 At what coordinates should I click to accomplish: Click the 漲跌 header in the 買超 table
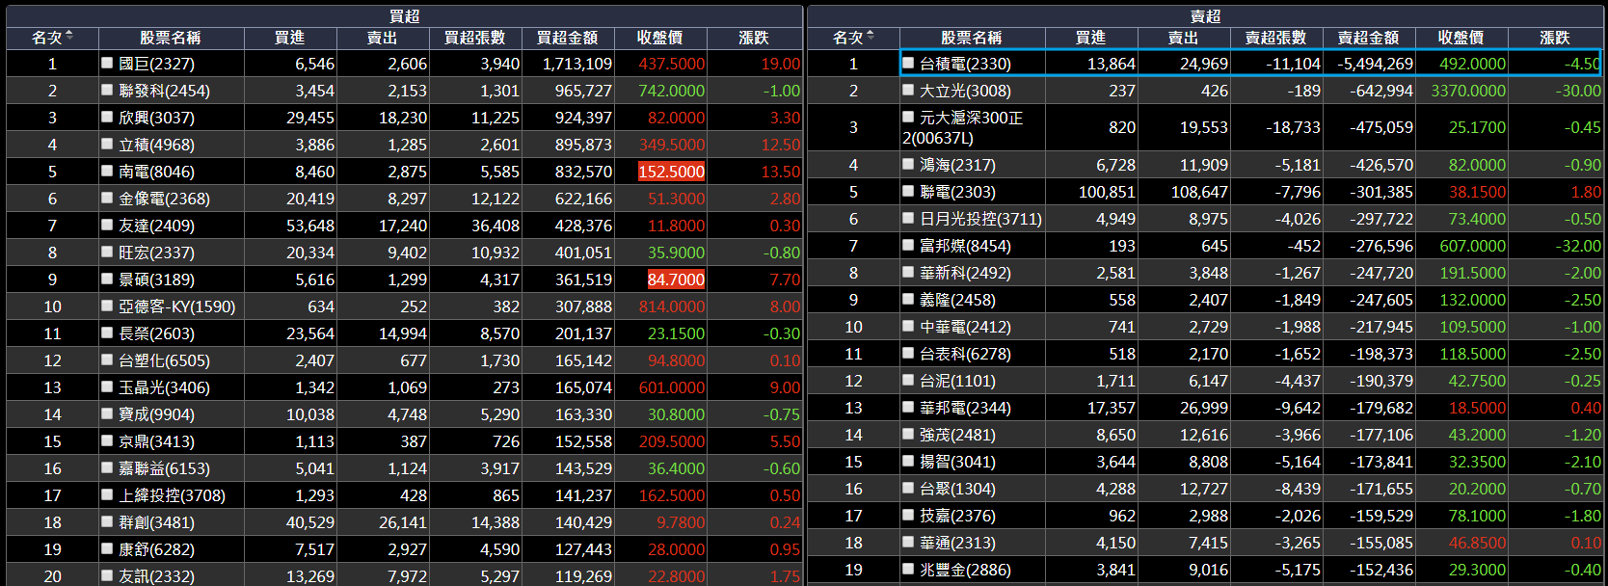(754, 38)
